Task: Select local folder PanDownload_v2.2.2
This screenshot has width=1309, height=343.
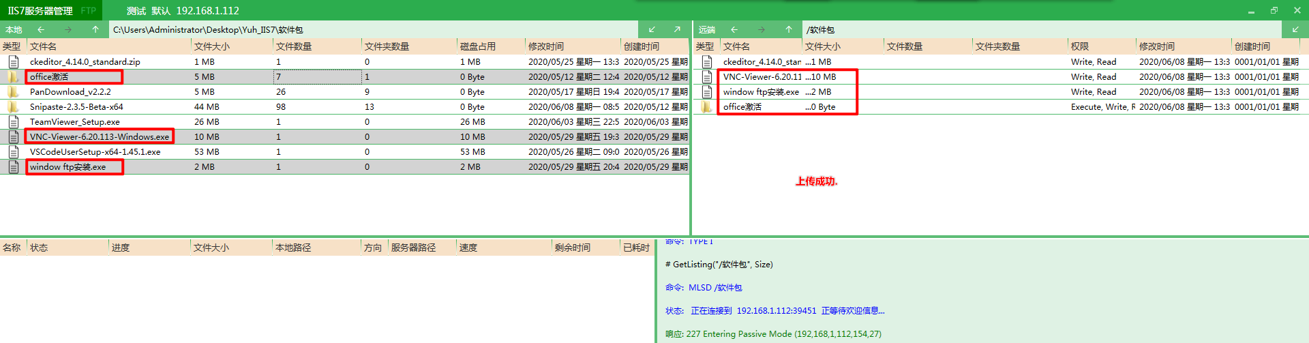Action: coord(70,91)
